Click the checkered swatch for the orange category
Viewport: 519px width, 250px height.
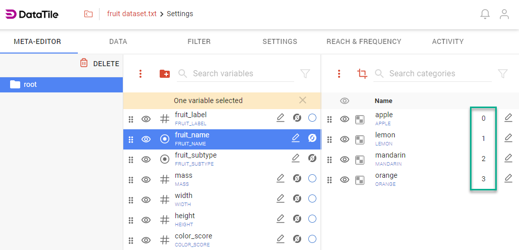click(360, 180)
